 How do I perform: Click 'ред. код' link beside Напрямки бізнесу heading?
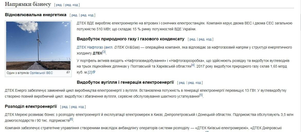(72, 5)
